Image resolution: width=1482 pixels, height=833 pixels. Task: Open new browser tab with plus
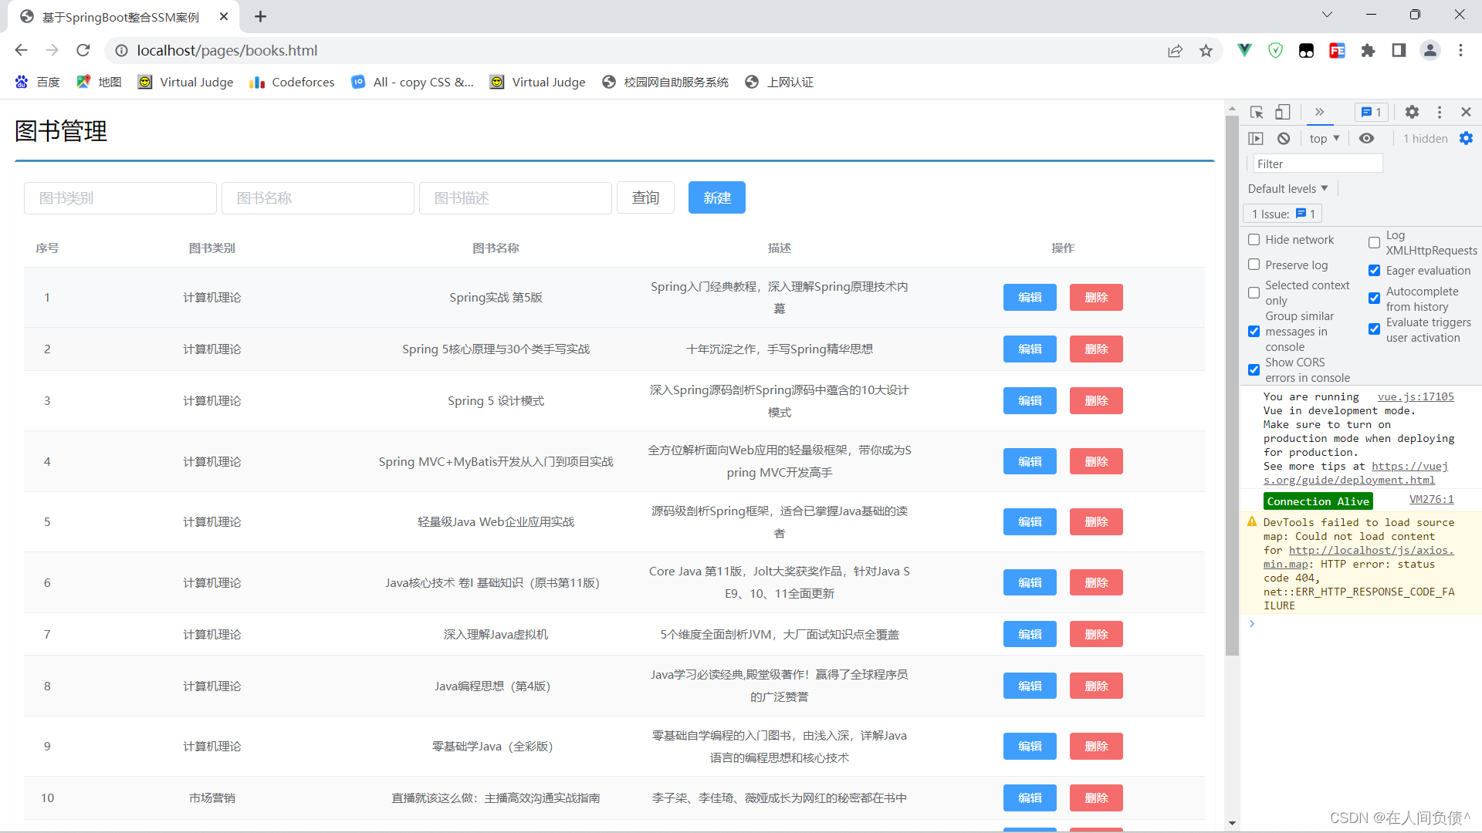[x=261, y=16]
